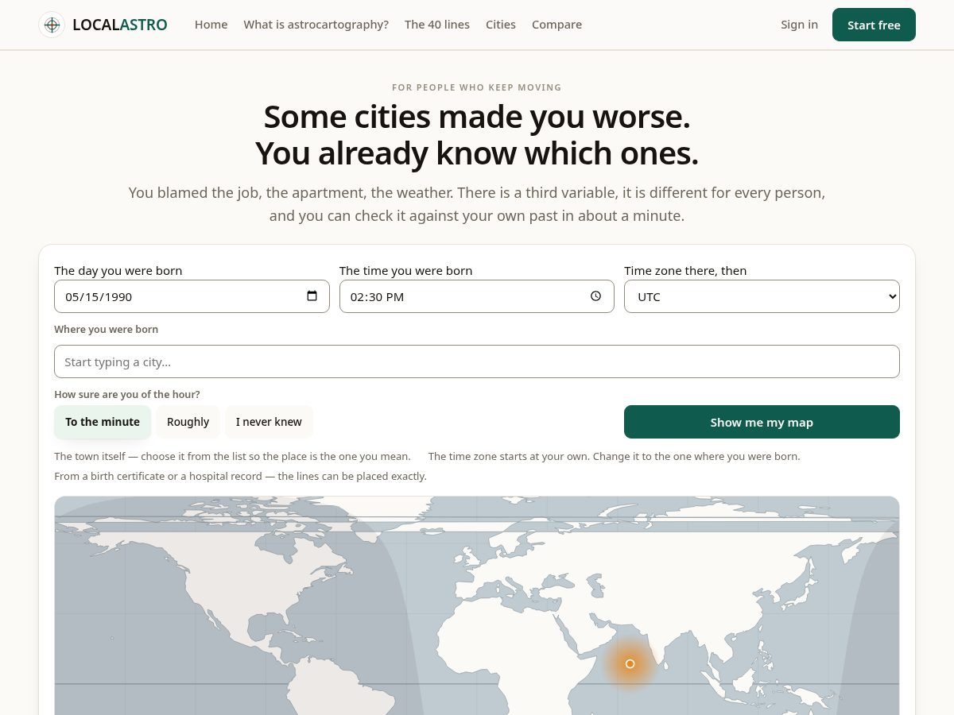Click the Start free button

[x=874, y=25]
